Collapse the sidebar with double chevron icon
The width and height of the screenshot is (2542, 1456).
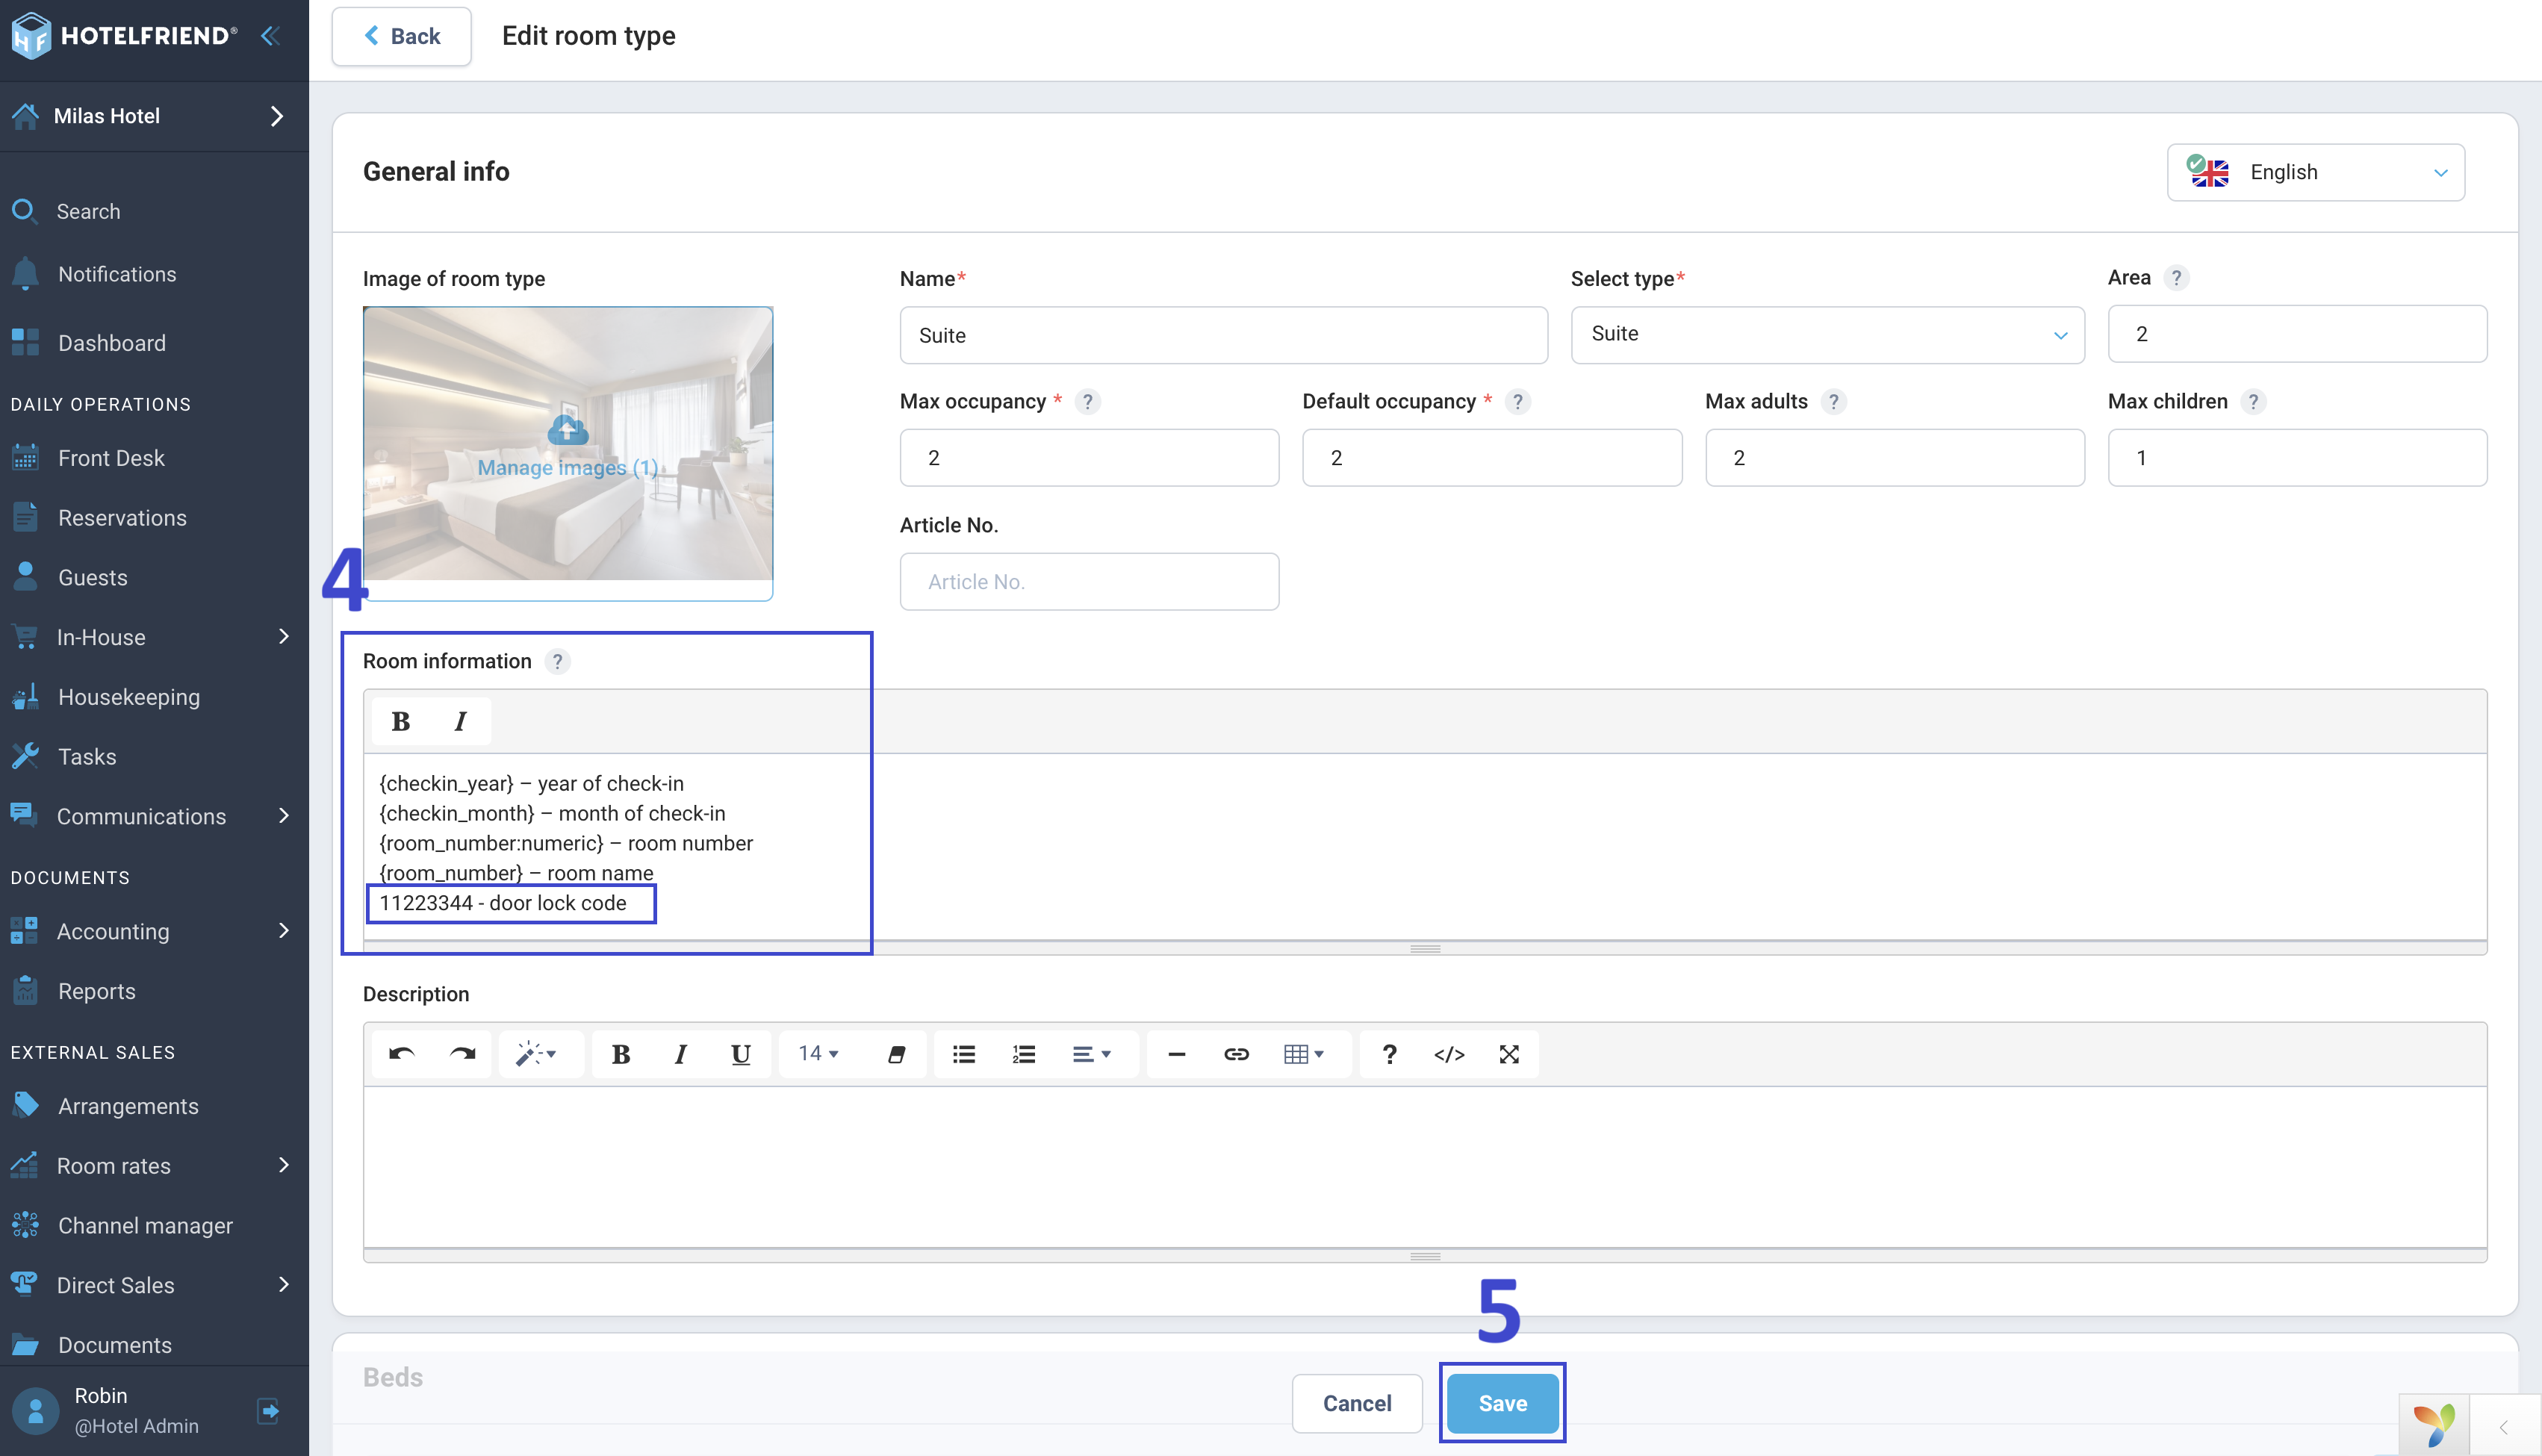tap(270, 36)
